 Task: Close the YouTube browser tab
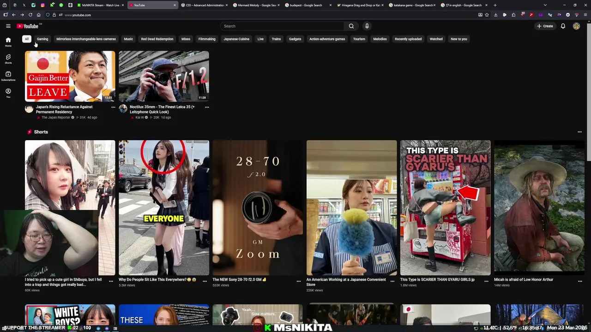(x=175, y=5)
